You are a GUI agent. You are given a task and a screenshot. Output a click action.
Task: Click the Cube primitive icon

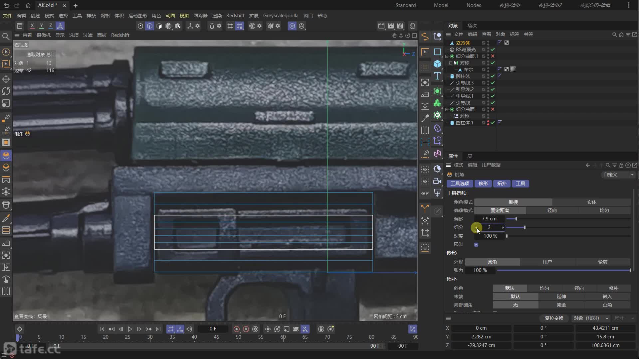click(x=437, y=64)
